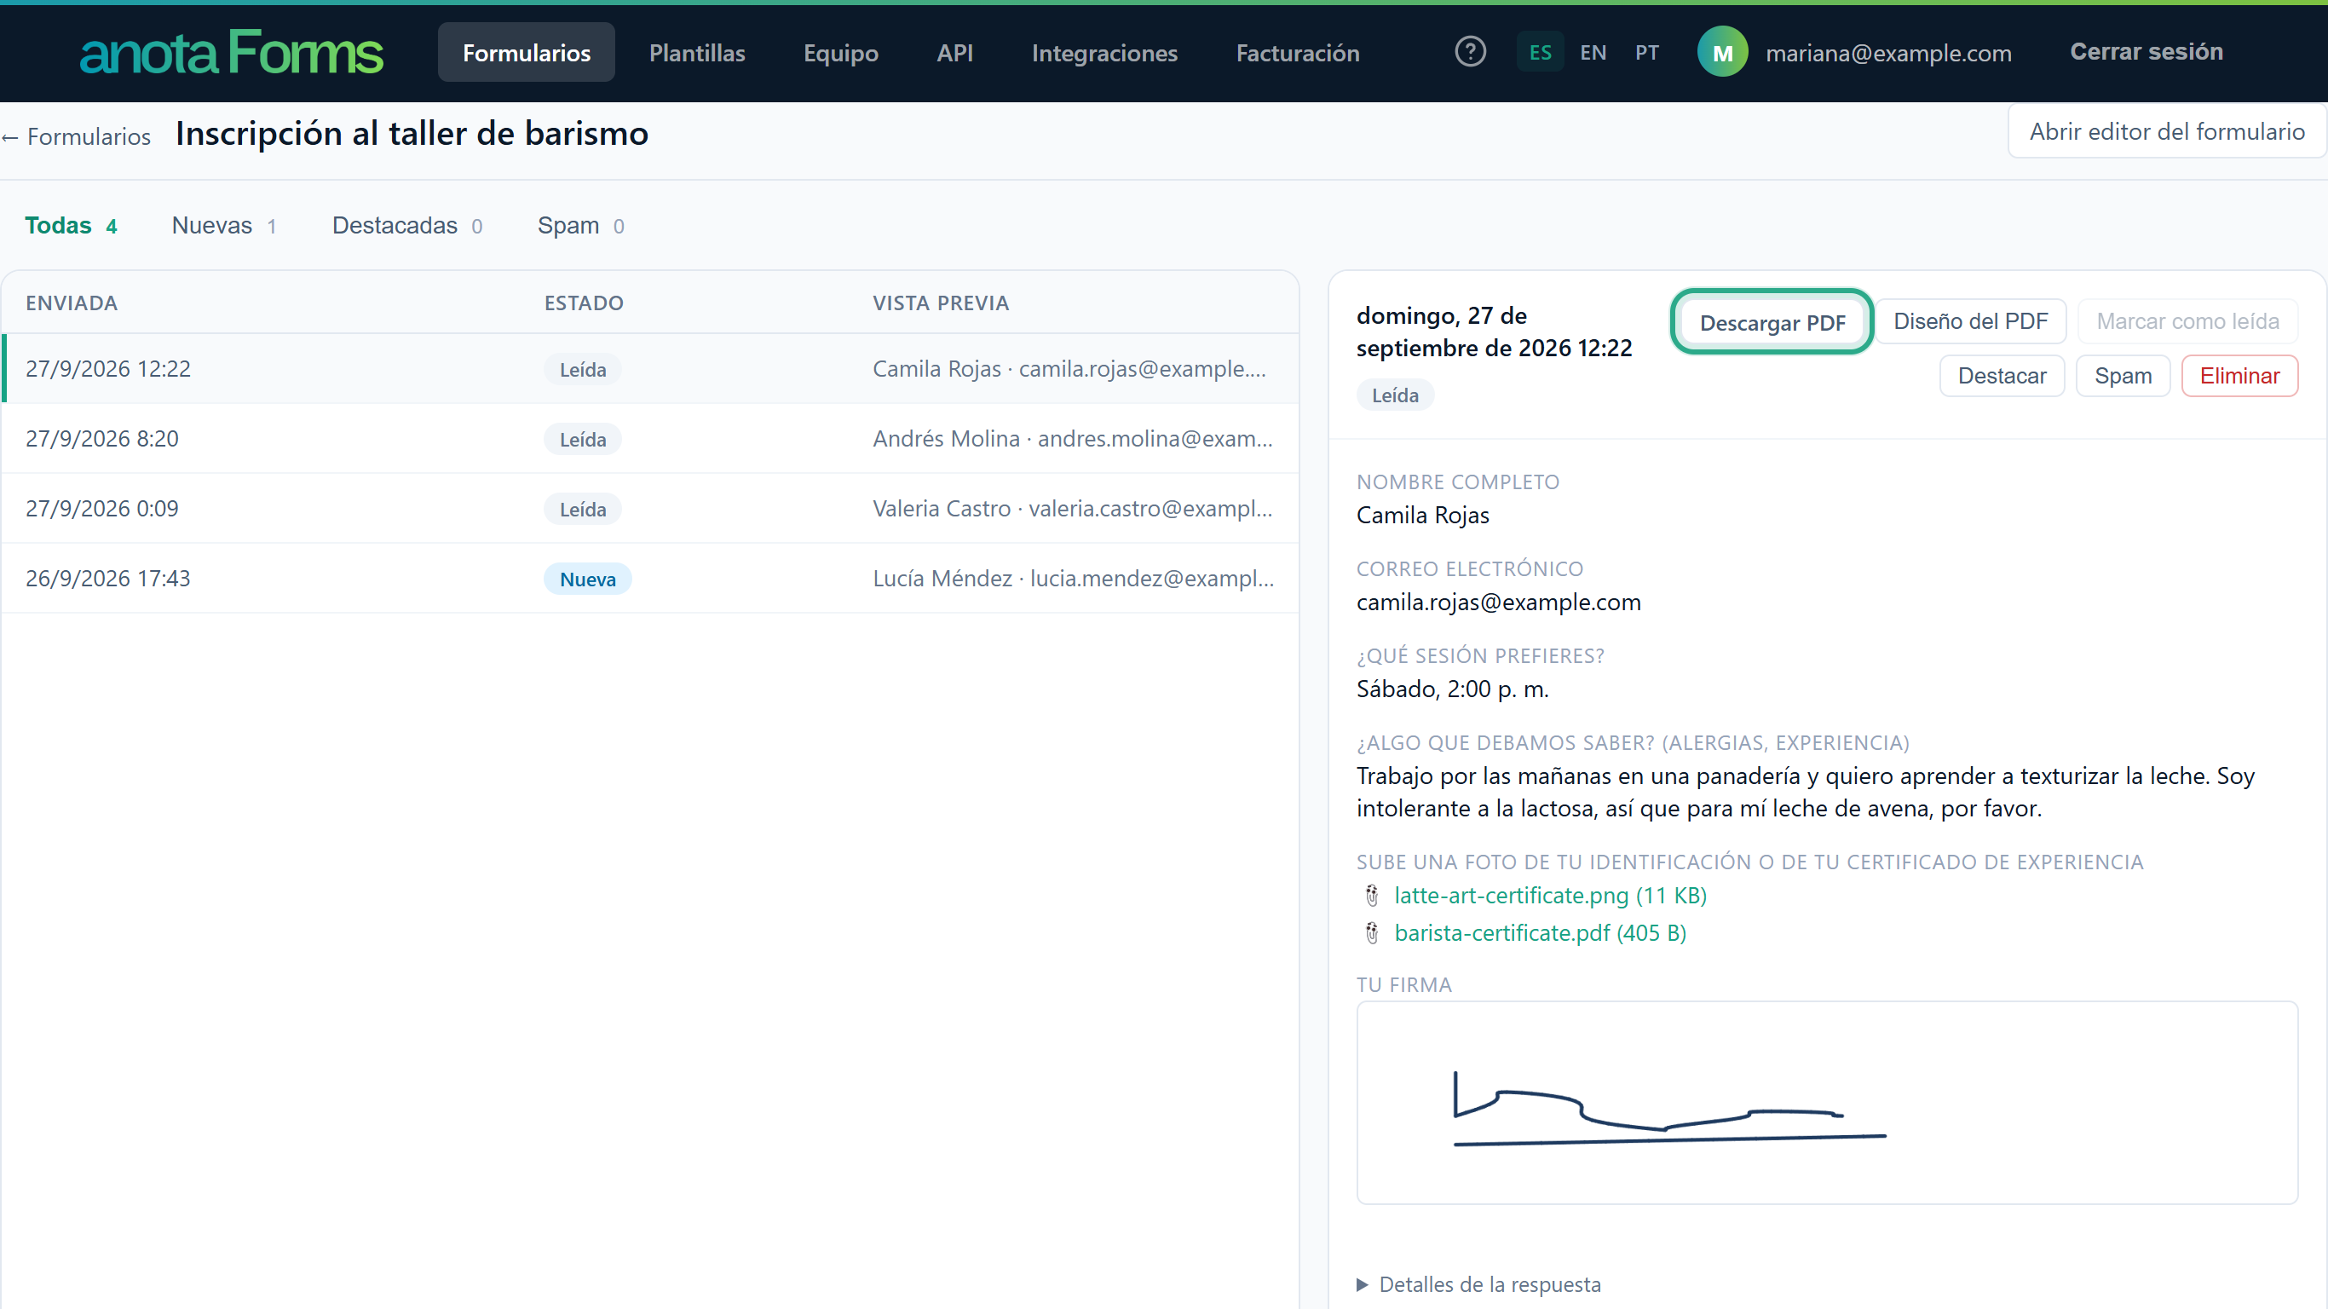Click the 26/9/2026 17:43 date cell

[107, 579]
